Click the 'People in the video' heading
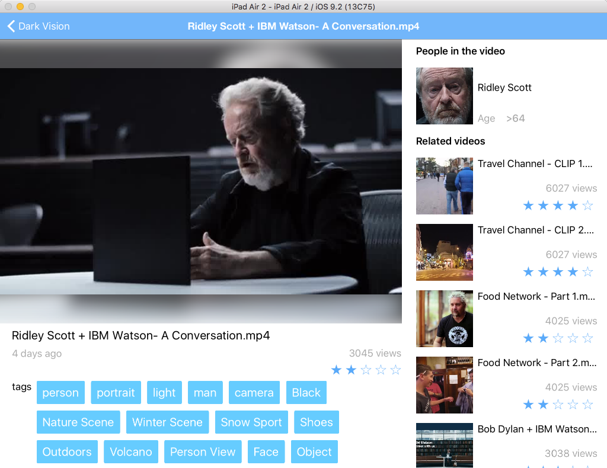 (x=460, y=51)
